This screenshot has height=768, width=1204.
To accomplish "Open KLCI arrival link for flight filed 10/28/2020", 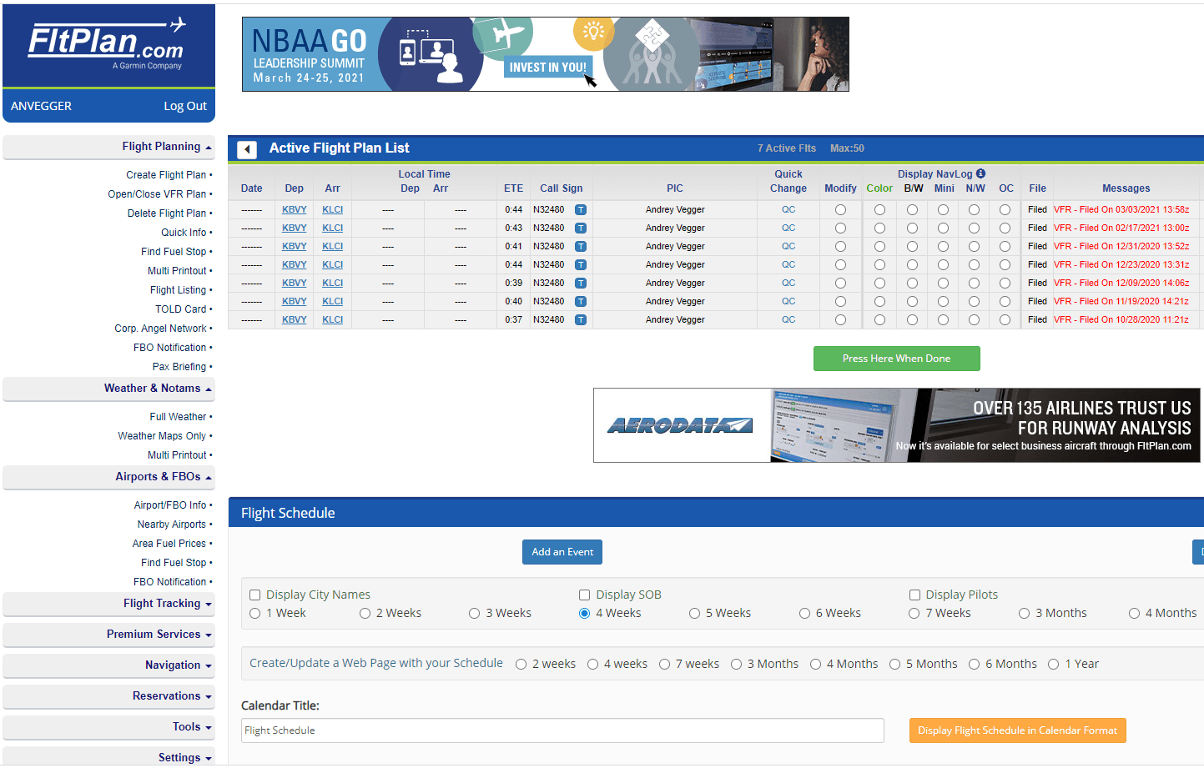I will 333,320.
